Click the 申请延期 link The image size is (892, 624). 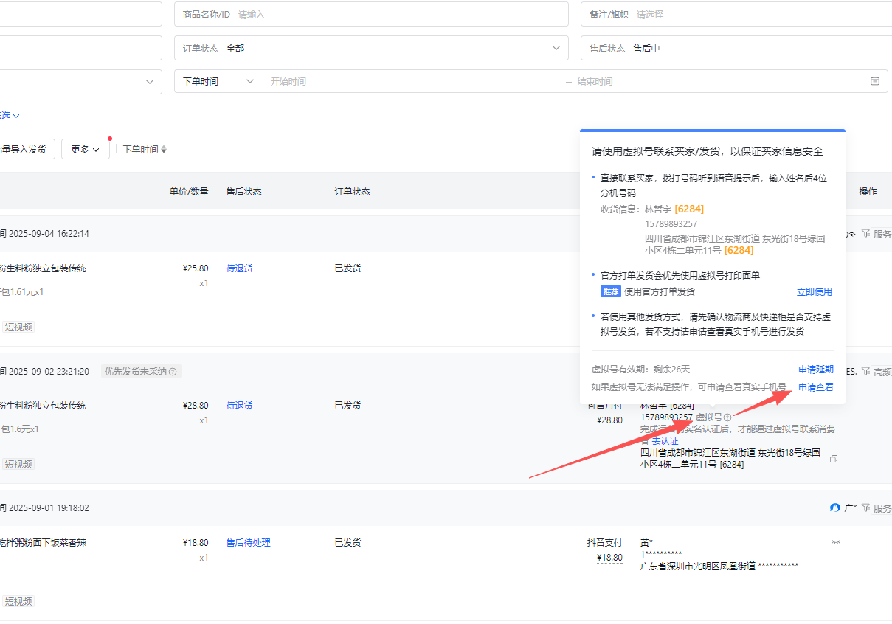[x=815, y=370]
